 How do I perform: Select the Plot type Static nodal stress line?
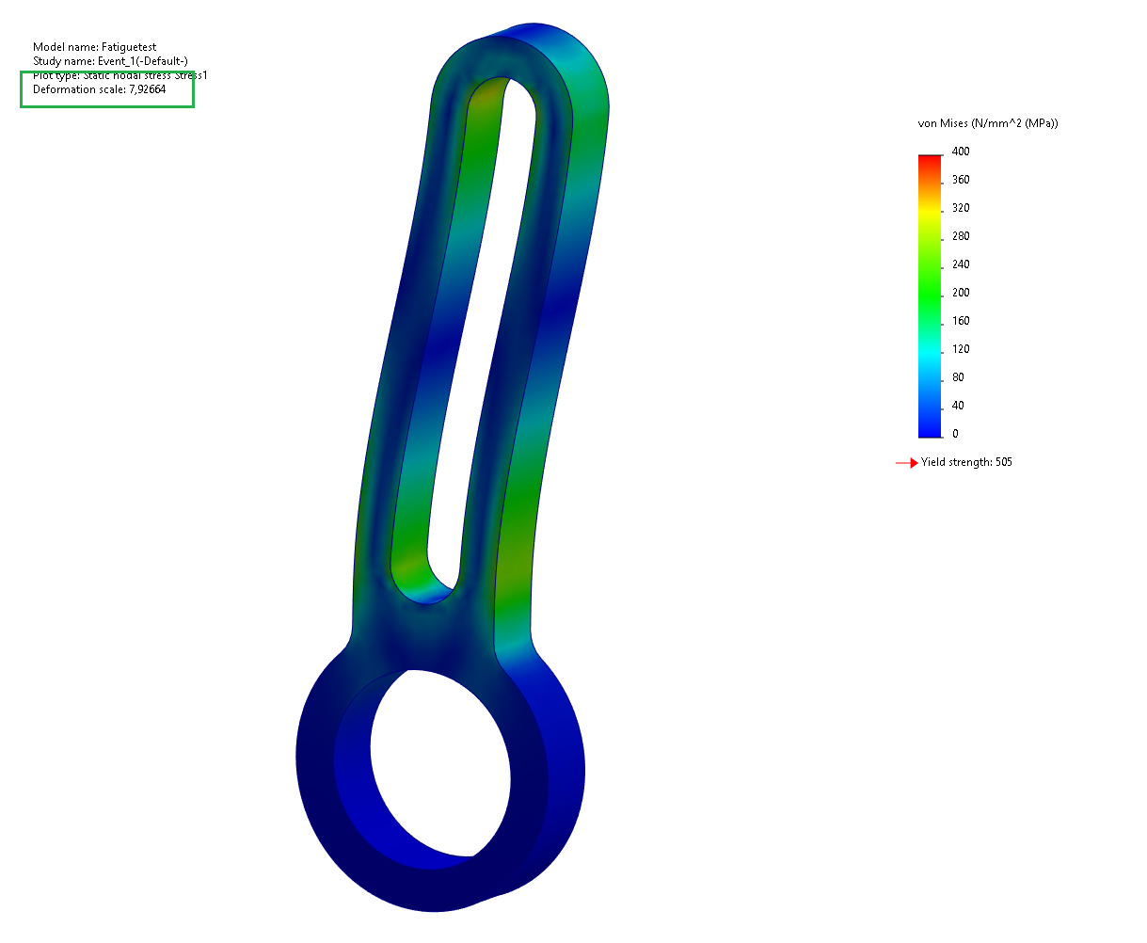(119, 75)
